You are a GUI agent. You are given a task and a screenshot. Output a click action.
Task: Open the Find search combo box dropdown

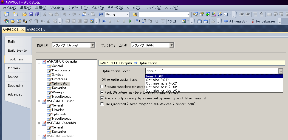click(188, 14)
